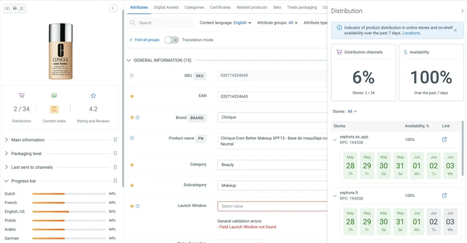Select May 28 day under sephora.es_app
The image size is (467, 243).
(x=350, y=165)
